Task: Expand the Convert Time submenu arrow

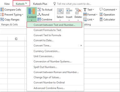Action: coord(81,45)
